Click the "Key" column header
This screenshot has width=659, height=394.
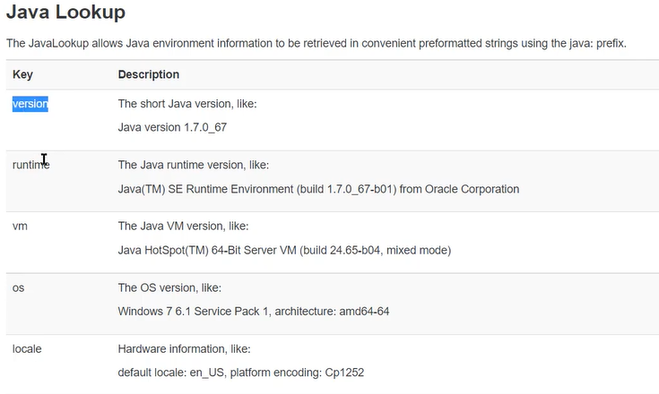(22, 74)
